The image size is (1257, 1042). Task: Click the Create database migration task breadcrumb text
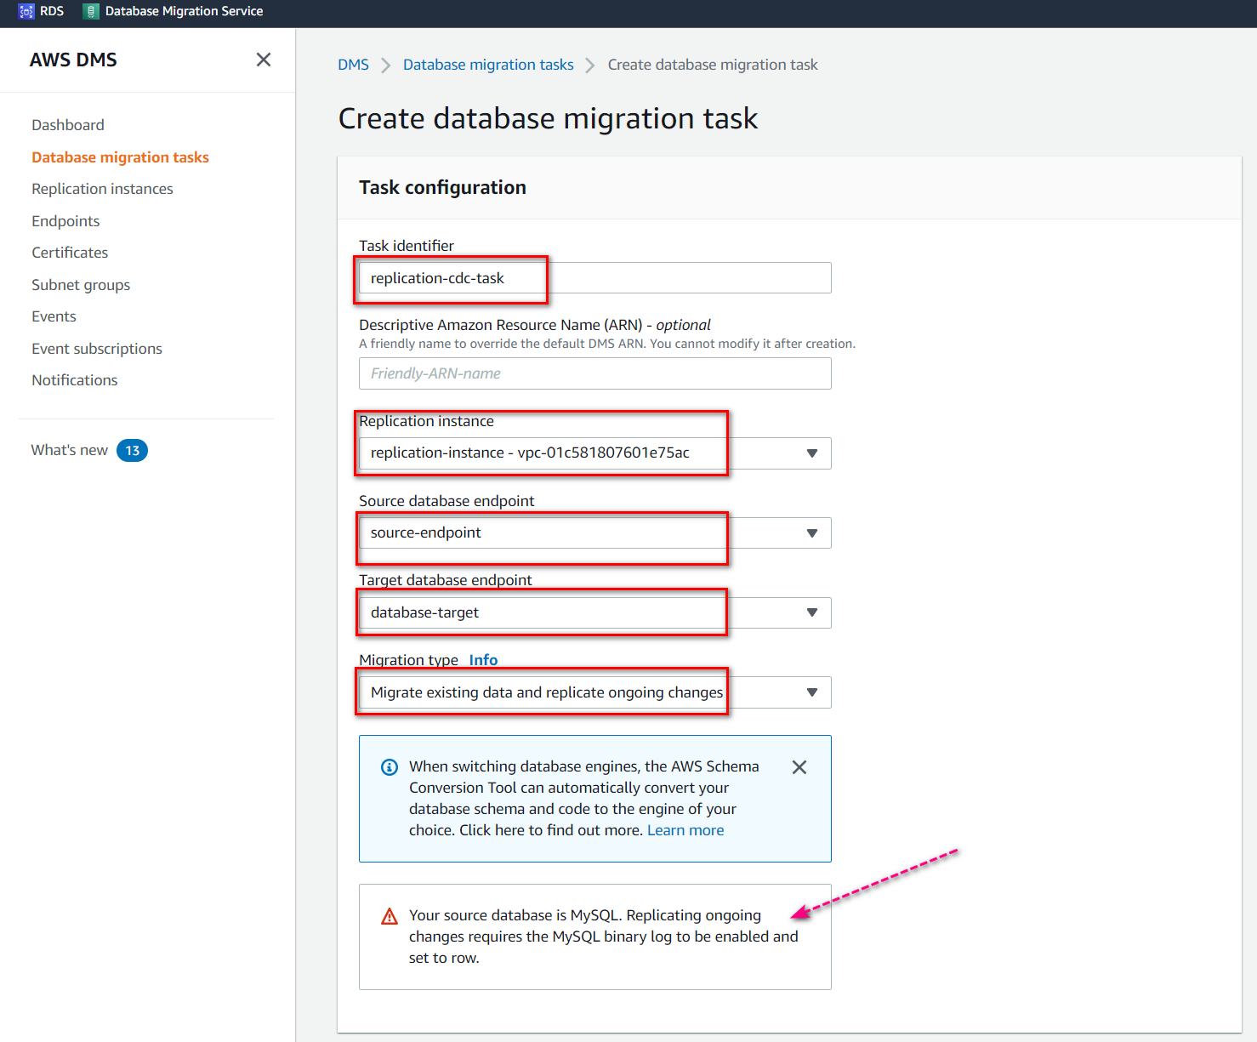point(713,65)
